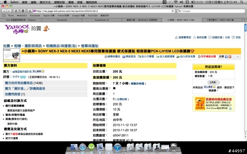Viewport: 247px width, 154px height.
Task: Click the 百萬時尚精品 advertisement banner
Action: [x=213, y=104]
